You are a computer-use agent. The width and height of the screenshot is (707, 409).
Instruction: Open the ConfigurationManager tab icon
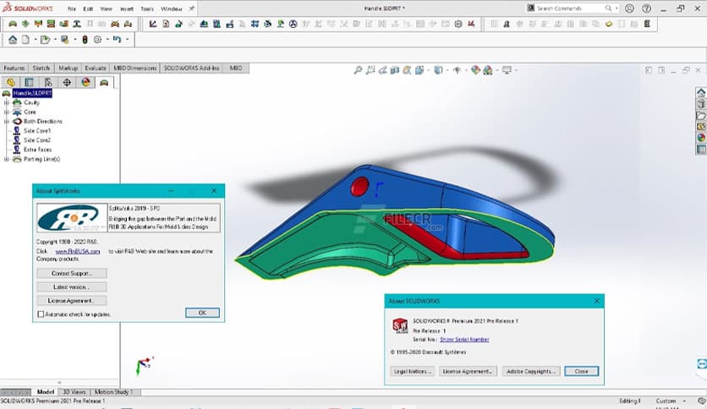[x=48, y=82]
